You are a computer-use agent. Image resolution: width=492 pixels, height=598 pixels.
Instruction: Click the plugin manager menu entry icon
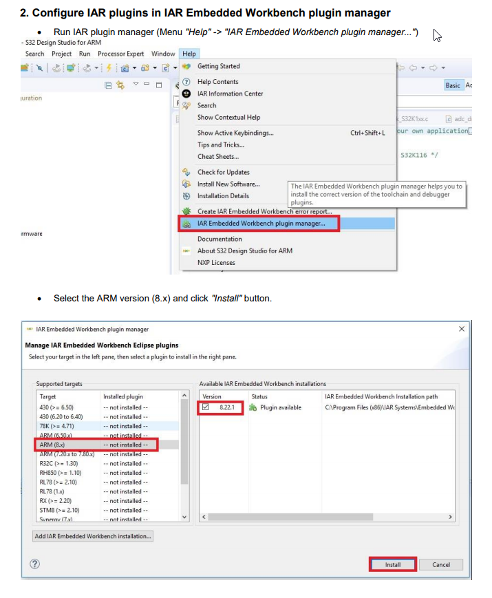(x=187, y=224)
